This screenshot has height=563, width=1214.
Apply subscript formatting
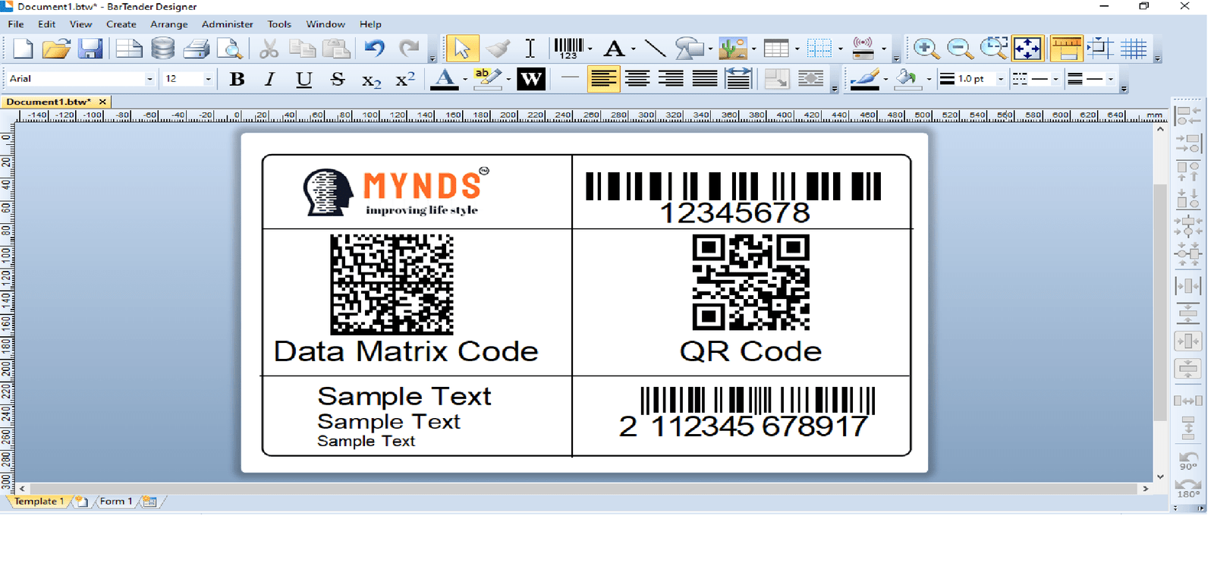371,79
